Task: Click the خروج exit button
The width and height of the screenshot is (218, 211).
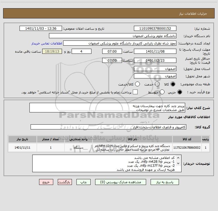Action: [x=46, y=182]
